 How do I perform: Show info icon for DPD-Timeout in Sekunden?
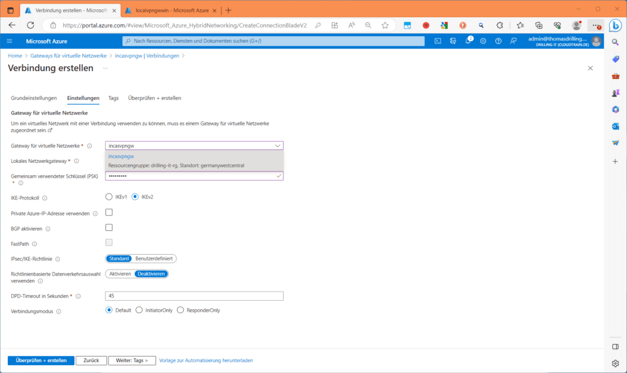78,296
